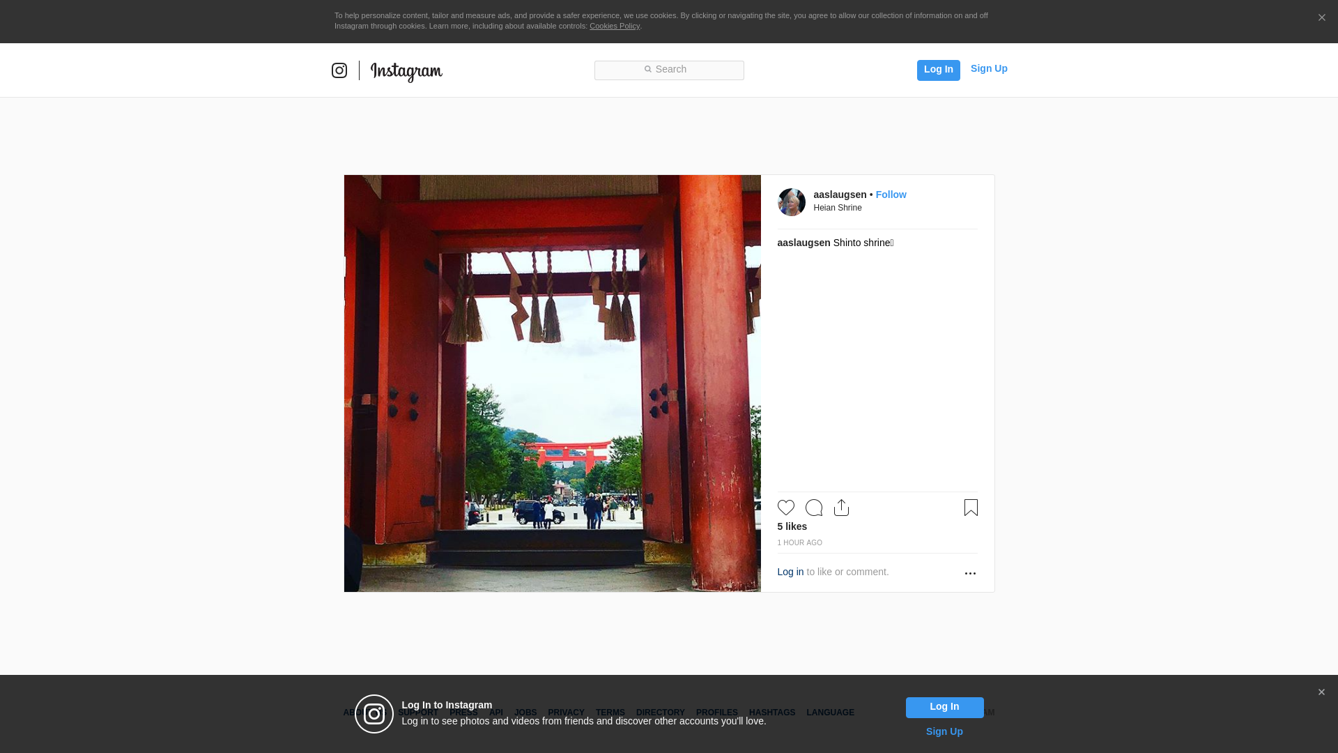
Task: Save the post with the bookmark icon
Action: [x=971, y=508]
